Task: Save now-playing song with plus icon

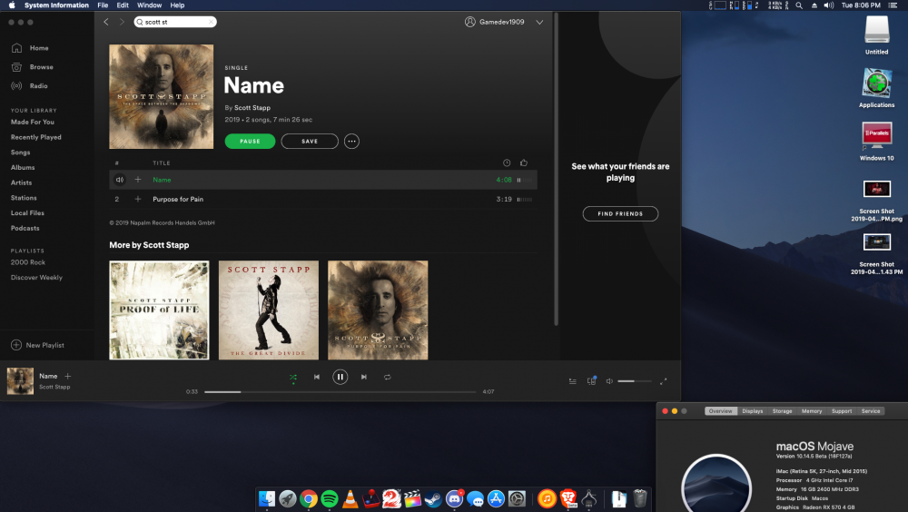Action: click(x=68, y=376)
